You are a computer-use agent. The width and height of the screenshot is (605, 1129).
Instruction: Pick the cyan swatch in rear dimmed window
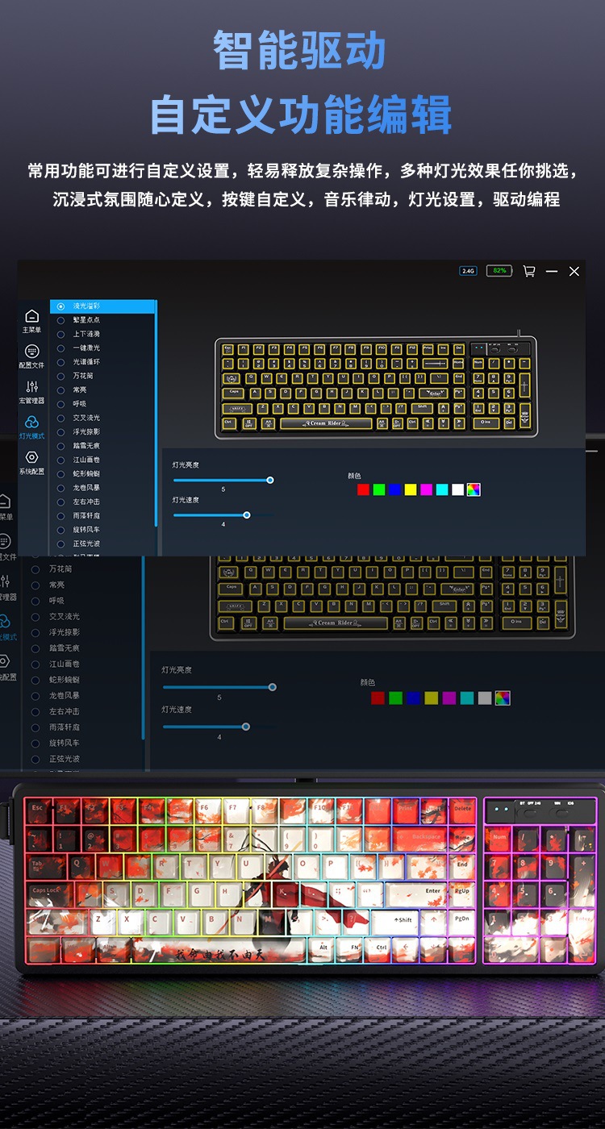467,698
